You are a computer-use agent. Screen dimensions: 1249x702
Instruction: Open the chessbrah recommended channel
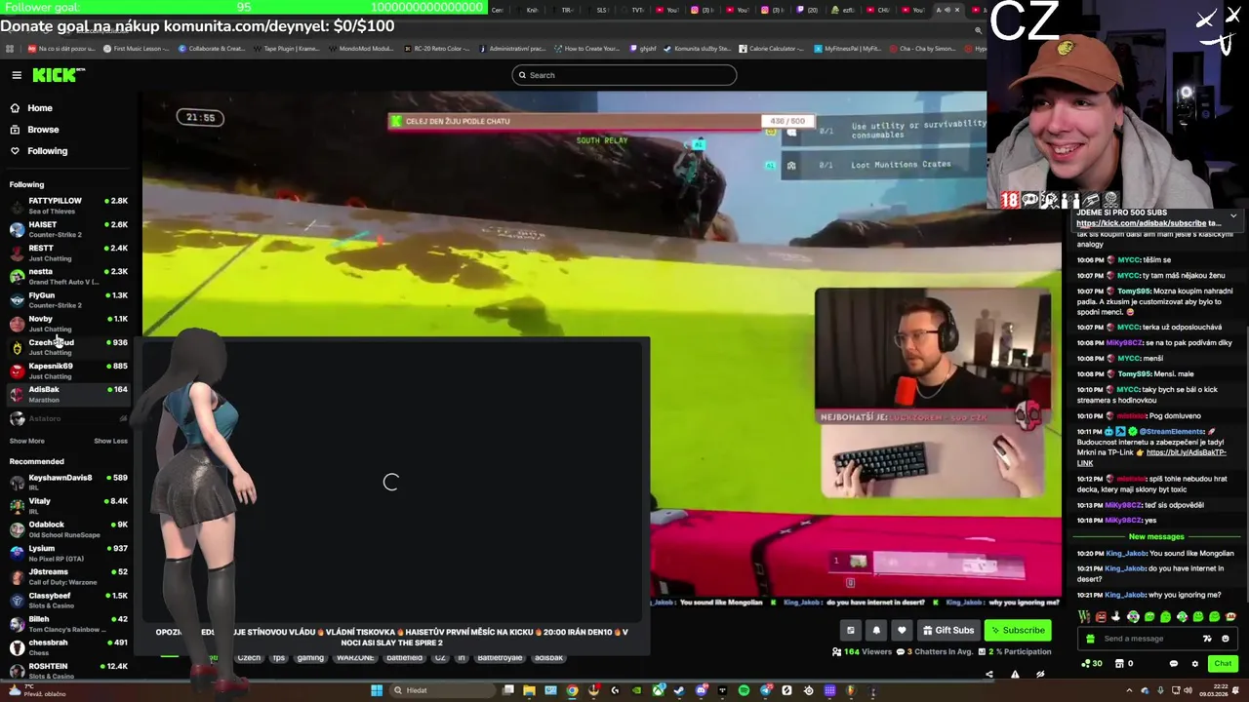click(68, 646)
